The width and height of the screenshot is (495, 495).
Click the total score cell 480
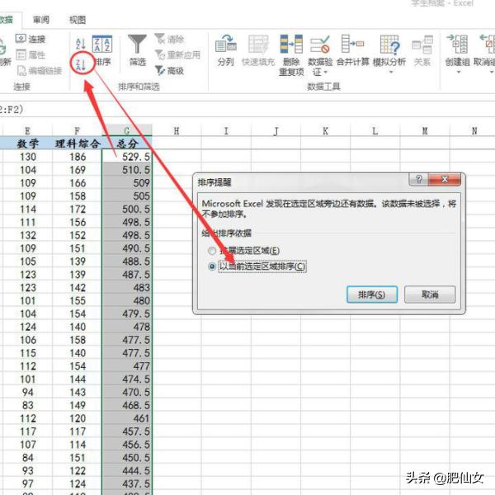point(127,300)
